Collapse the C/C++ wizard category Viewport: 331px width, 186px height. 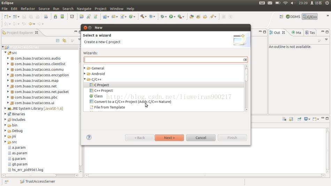click(85, 79)
